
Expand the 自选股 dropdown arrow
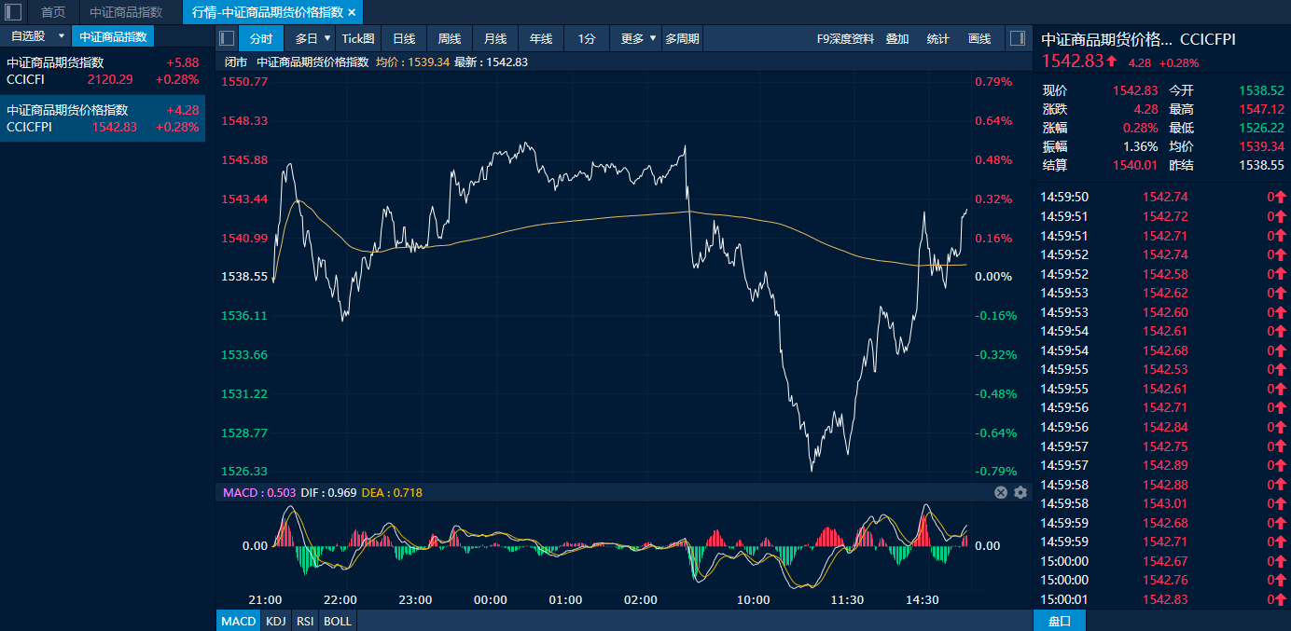(x=62, y=36)
